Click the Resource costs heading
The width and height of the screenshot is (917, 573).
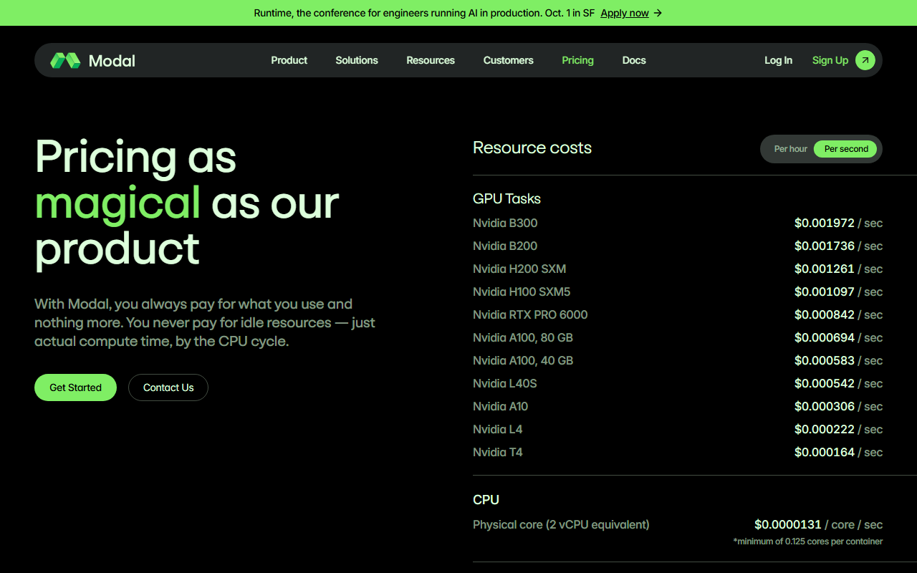pyautogui.click(x=532, y=148)
